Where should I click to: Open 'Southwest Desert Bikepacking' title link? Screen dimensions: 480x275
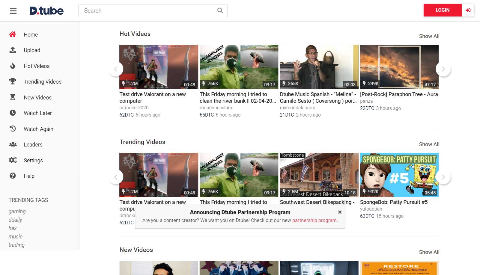[317, 202]
